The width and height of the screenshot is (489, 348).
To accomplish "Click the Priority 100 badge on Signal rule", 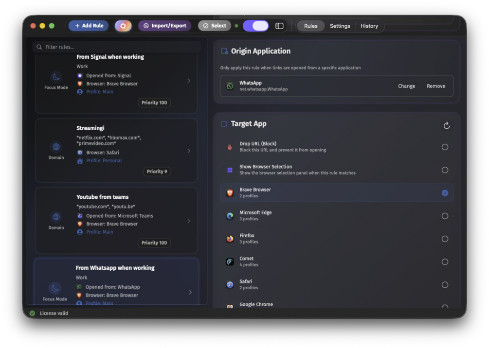I will [x=154, y=103].
